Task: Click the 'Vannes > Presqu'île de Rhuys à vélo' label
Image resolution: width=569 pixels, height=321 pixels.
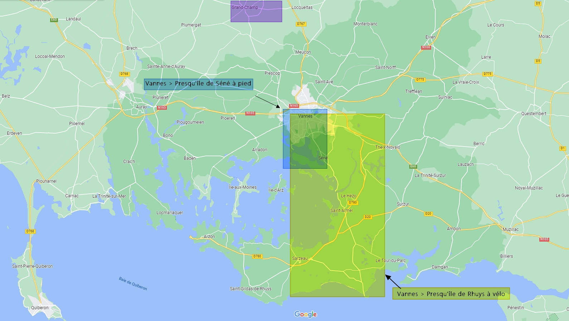Action: tap(451, 294)
